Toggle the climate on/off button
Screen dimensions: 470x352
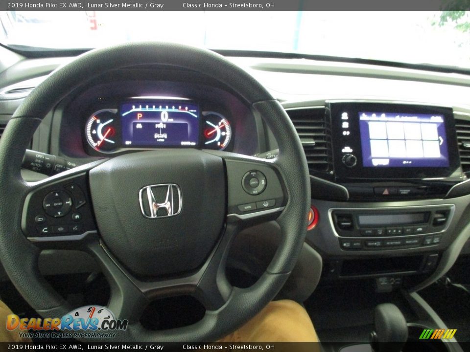point(346,244)
